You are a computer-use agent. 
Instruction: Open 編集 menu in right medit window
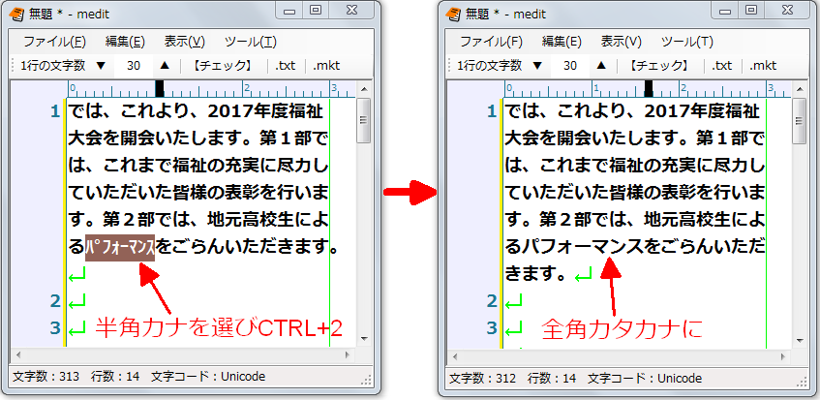point(562,42)
